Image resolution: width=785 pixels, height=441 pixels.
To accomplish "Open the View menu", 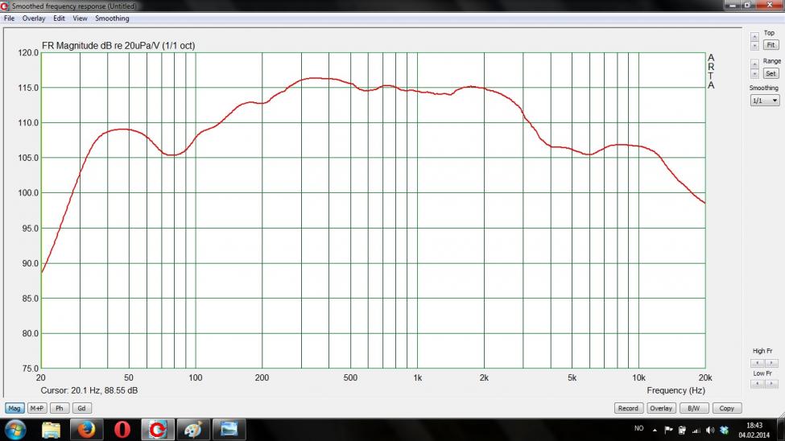I will click(80, 19).
